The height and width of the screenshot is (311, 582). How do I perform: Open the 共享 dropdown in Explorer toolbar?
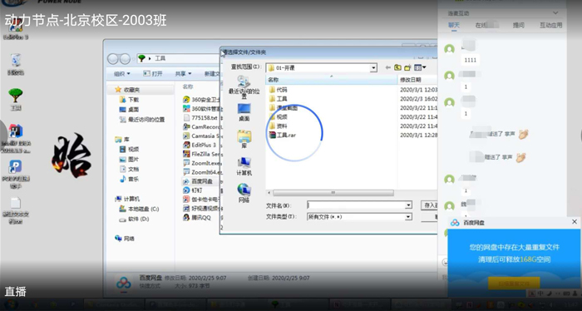183,74
